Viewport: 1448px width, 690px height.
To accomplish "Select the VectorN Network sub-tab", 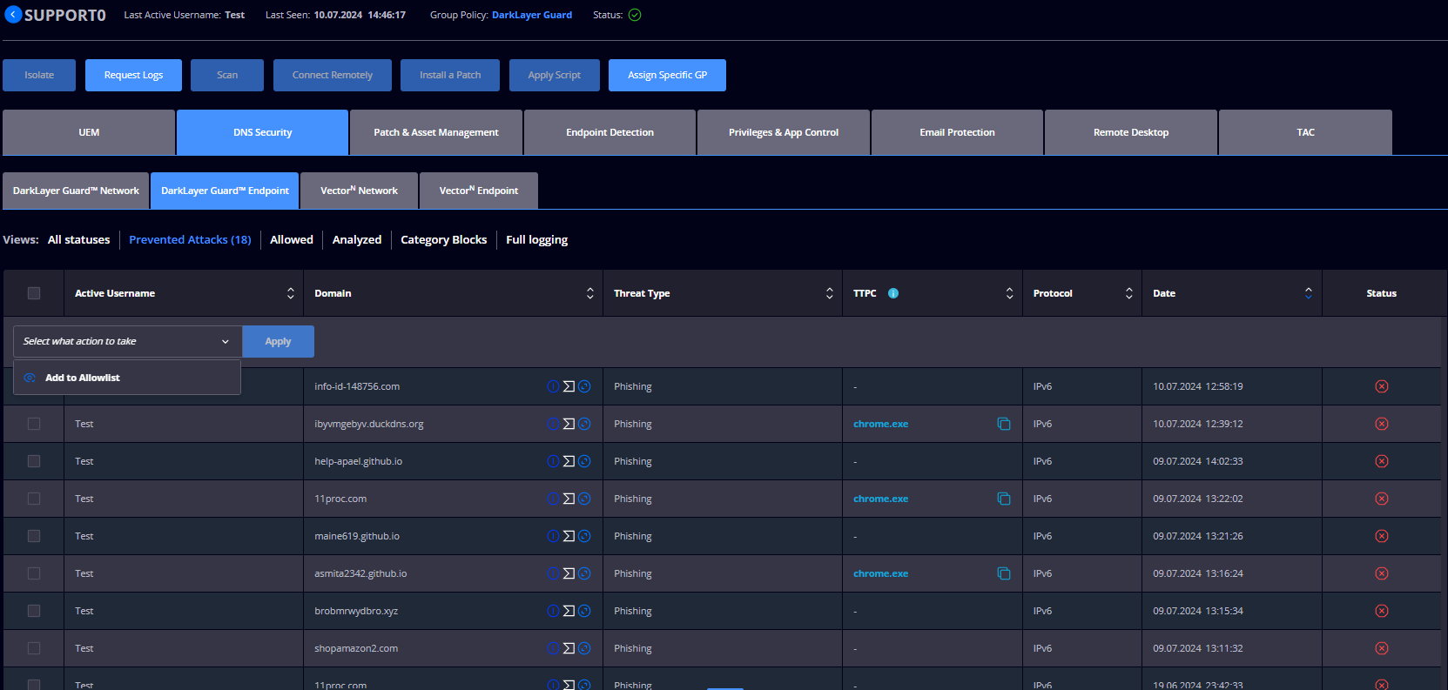I will click(x=359, y=191).
